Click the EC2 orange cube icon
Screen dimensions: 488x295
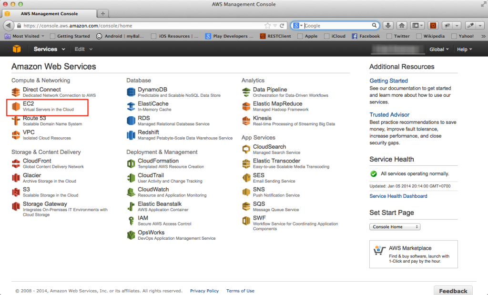click(16, 106)
